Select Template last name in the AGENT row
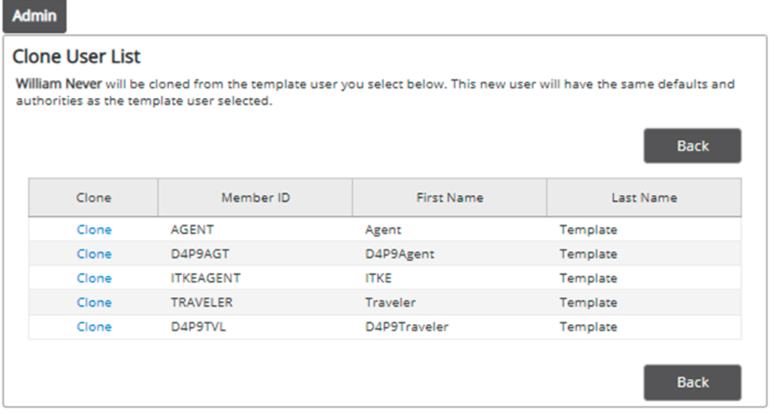774x414 pixels. tap(588, 230)
